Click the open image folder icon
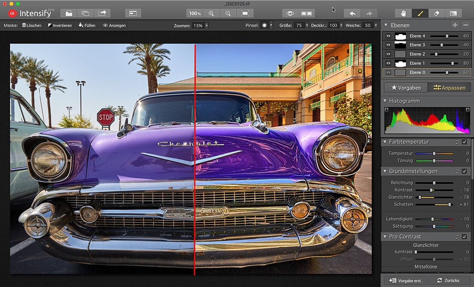The image size is (474, 287). (69, 13)
